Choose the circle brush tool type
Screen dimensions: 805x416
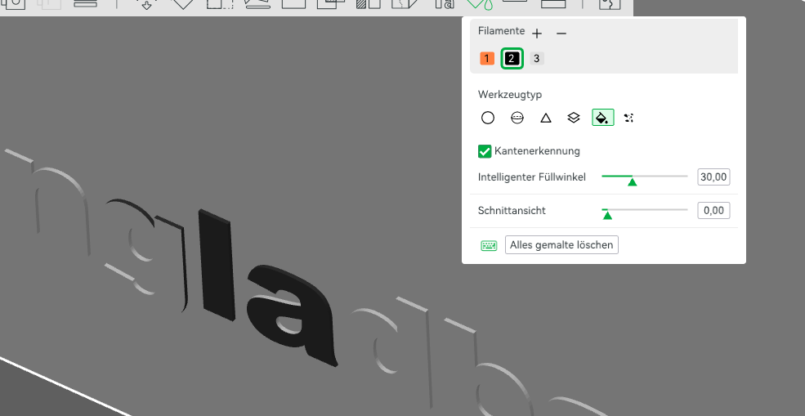488,119
